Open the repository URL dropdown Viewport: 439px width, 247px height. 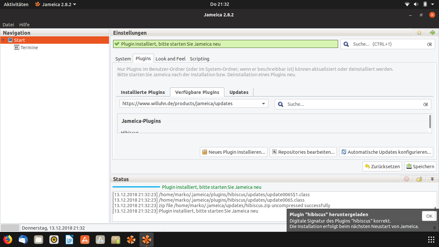click(194, 104)
